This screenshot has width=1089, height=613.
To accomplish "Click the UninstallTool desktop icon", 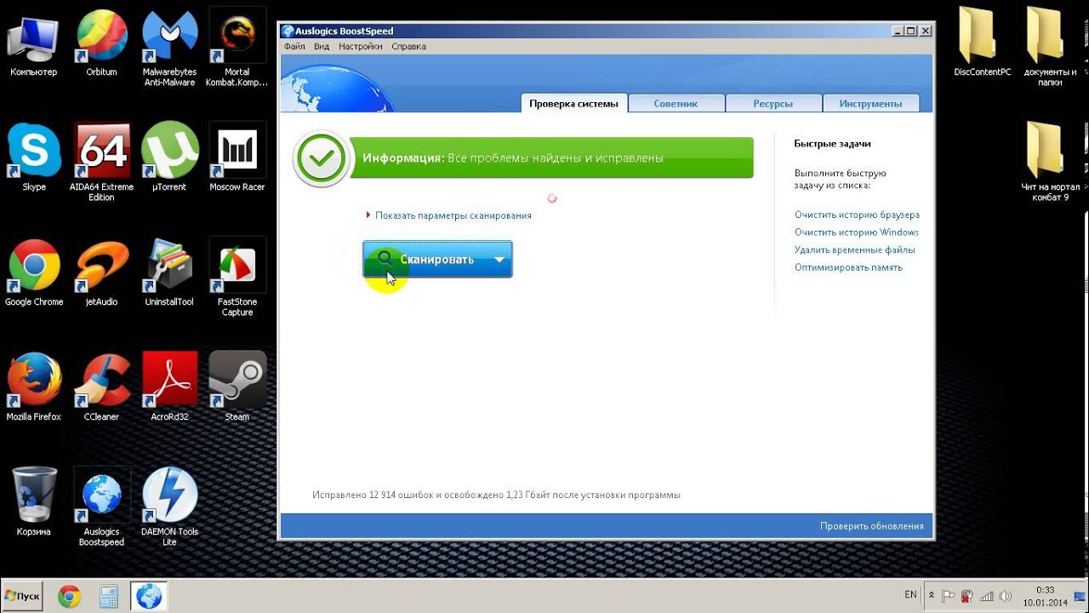I will [x=169, y=274].
